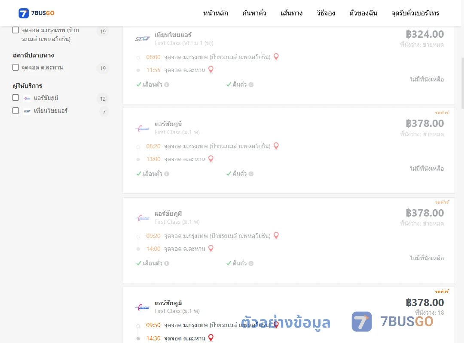The width and height of the screenshot is (464, 343).
Task: Click the count 12 beside แอร์ชัยภูมิ
Action: (103, 99)
